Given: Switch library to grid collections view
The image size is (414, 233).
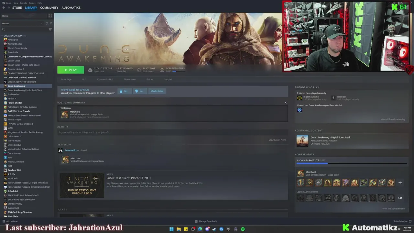Looking at the screenshot, I should [50, 16].
